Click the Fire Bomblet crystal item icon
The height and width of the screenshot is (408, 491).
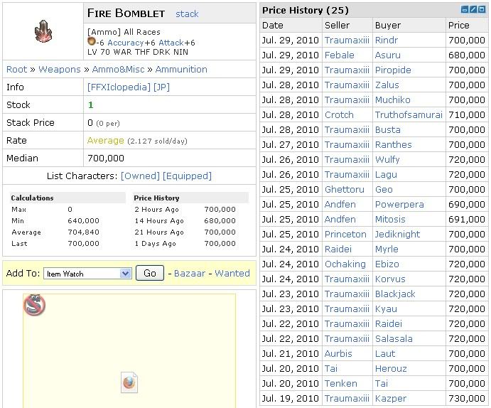[x=43, y=31]
